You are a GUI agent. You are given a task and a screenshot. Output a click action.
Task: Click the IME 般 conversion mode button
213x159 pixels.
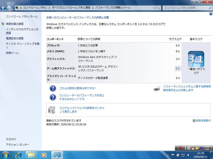click(x=189, y=148)
